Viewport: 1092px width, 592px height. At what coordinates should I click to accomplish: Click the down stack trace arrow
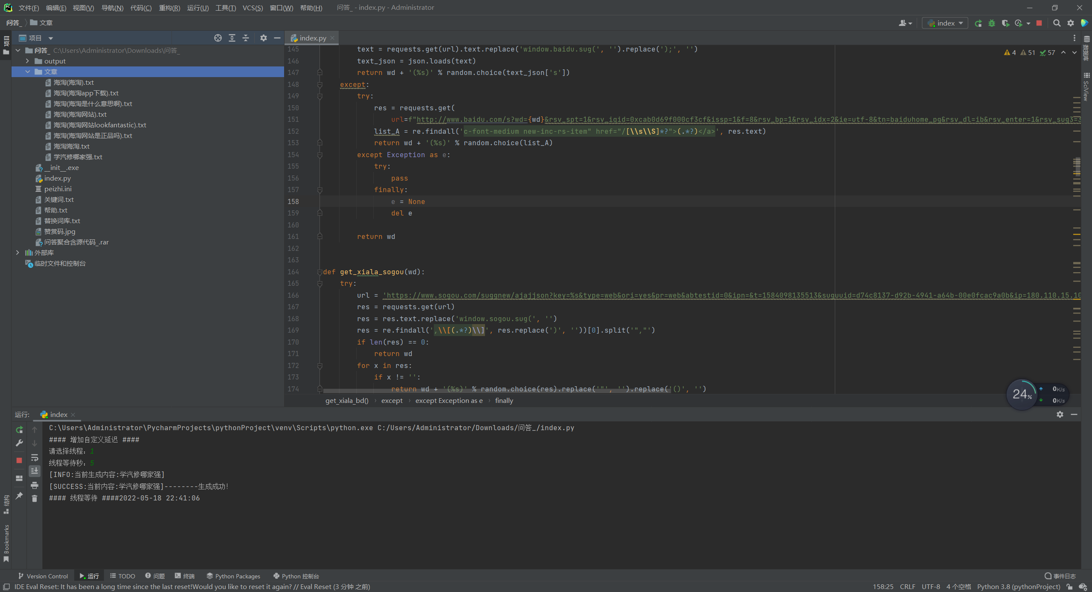click(x=35, y=443)
